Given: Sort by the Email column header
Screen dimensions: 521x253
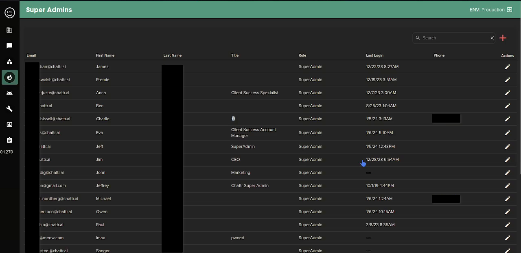Looking at the screenshot, I should point(31,55).
